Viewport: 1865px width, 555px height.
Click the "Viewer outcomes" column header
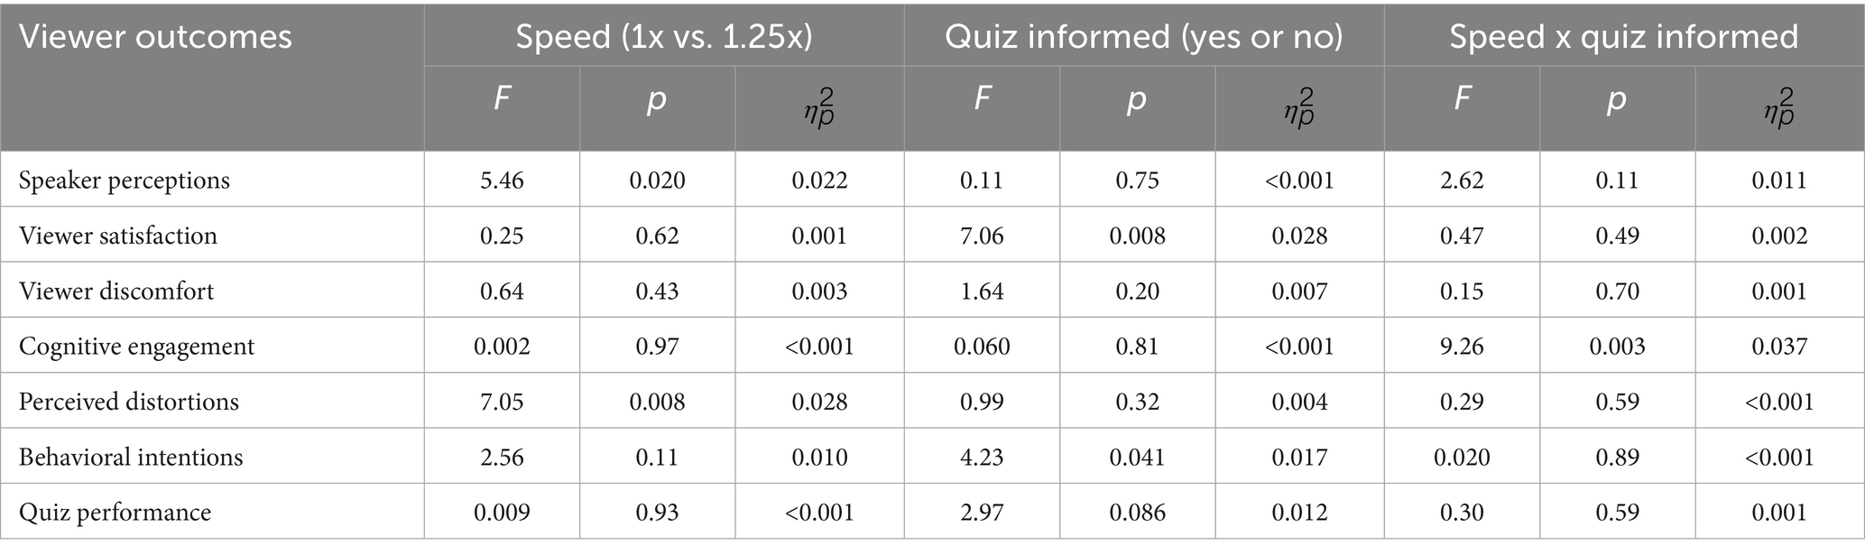pyautogui.click(x=155, y=37)
